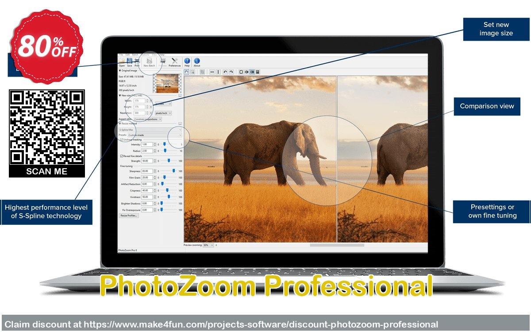Image resolution: width=531 pixels, height=332 pixels.
Task: Click the Open folder icon in toolbar
Action: pos(122,61)
